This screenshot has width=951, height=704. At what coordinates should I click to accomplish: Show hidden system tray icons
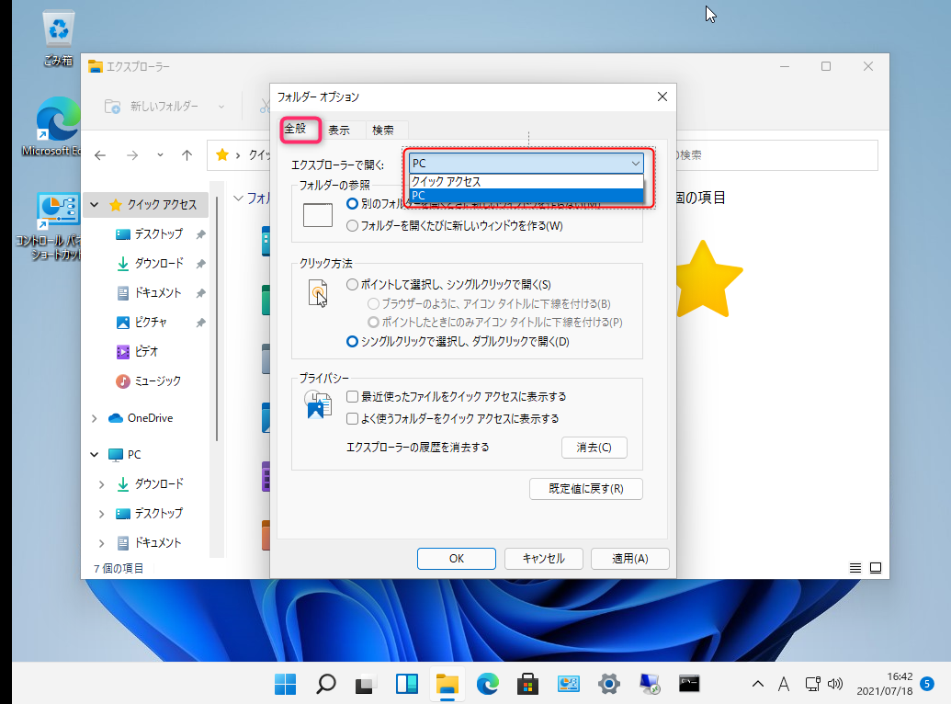(757, 684)
